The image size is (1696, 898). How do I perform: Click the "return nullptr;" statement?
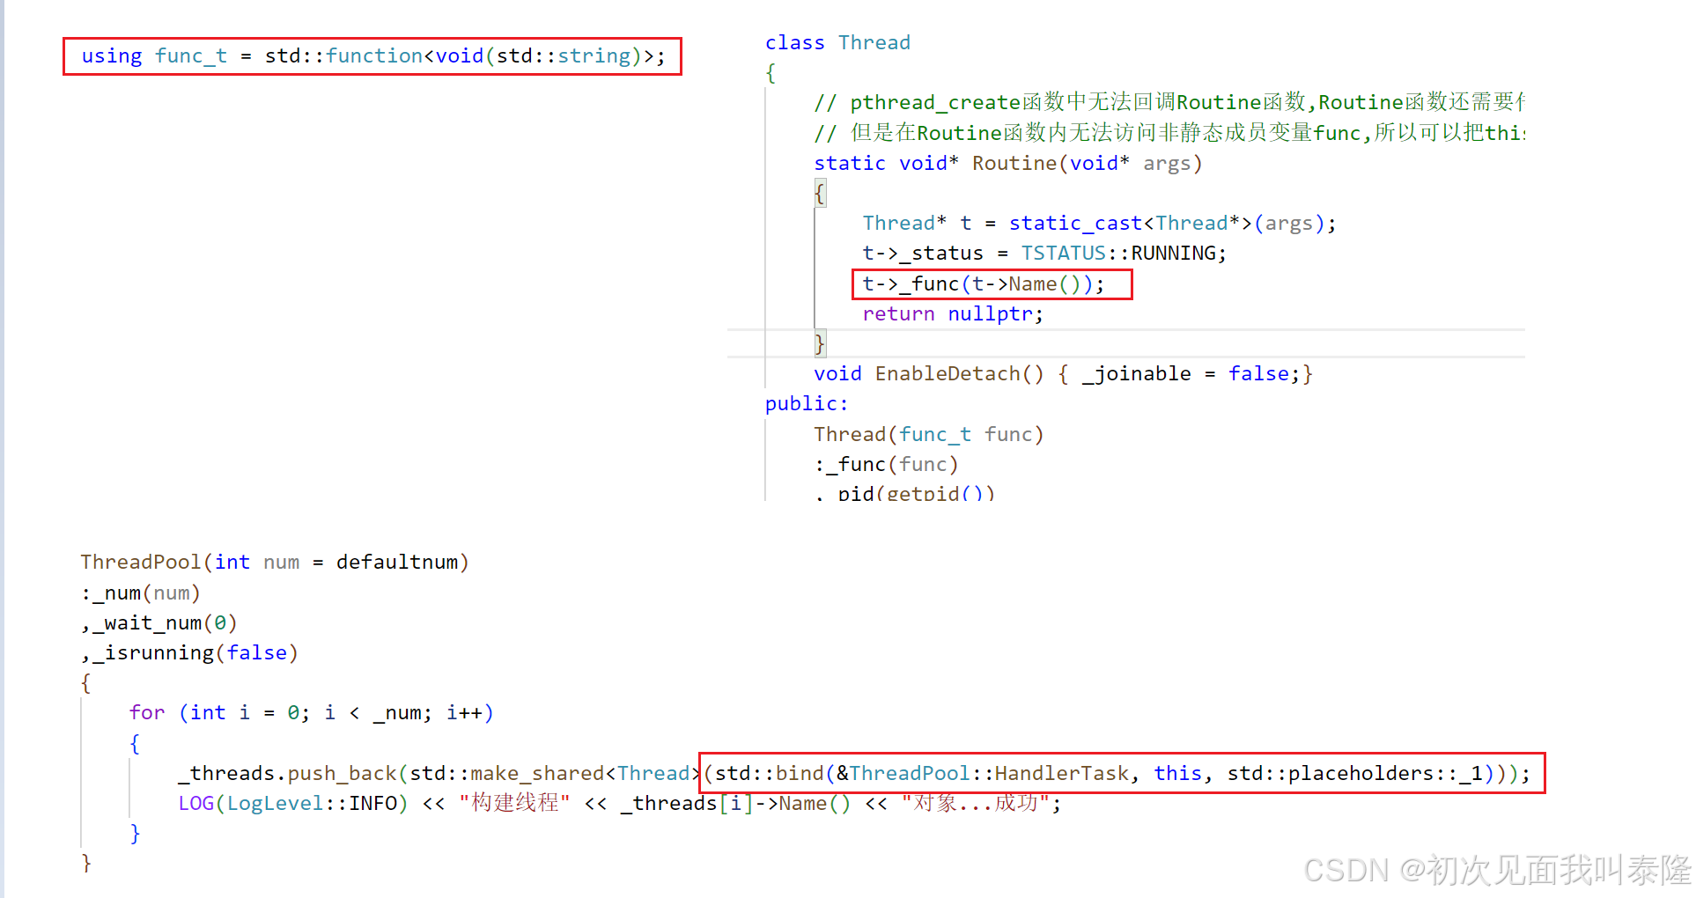(953, 314)
